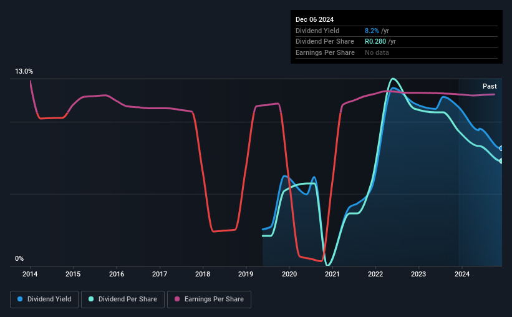Click the 2015 x-axis label
This screenshot has width=512, height=317.
coord(73,274)
